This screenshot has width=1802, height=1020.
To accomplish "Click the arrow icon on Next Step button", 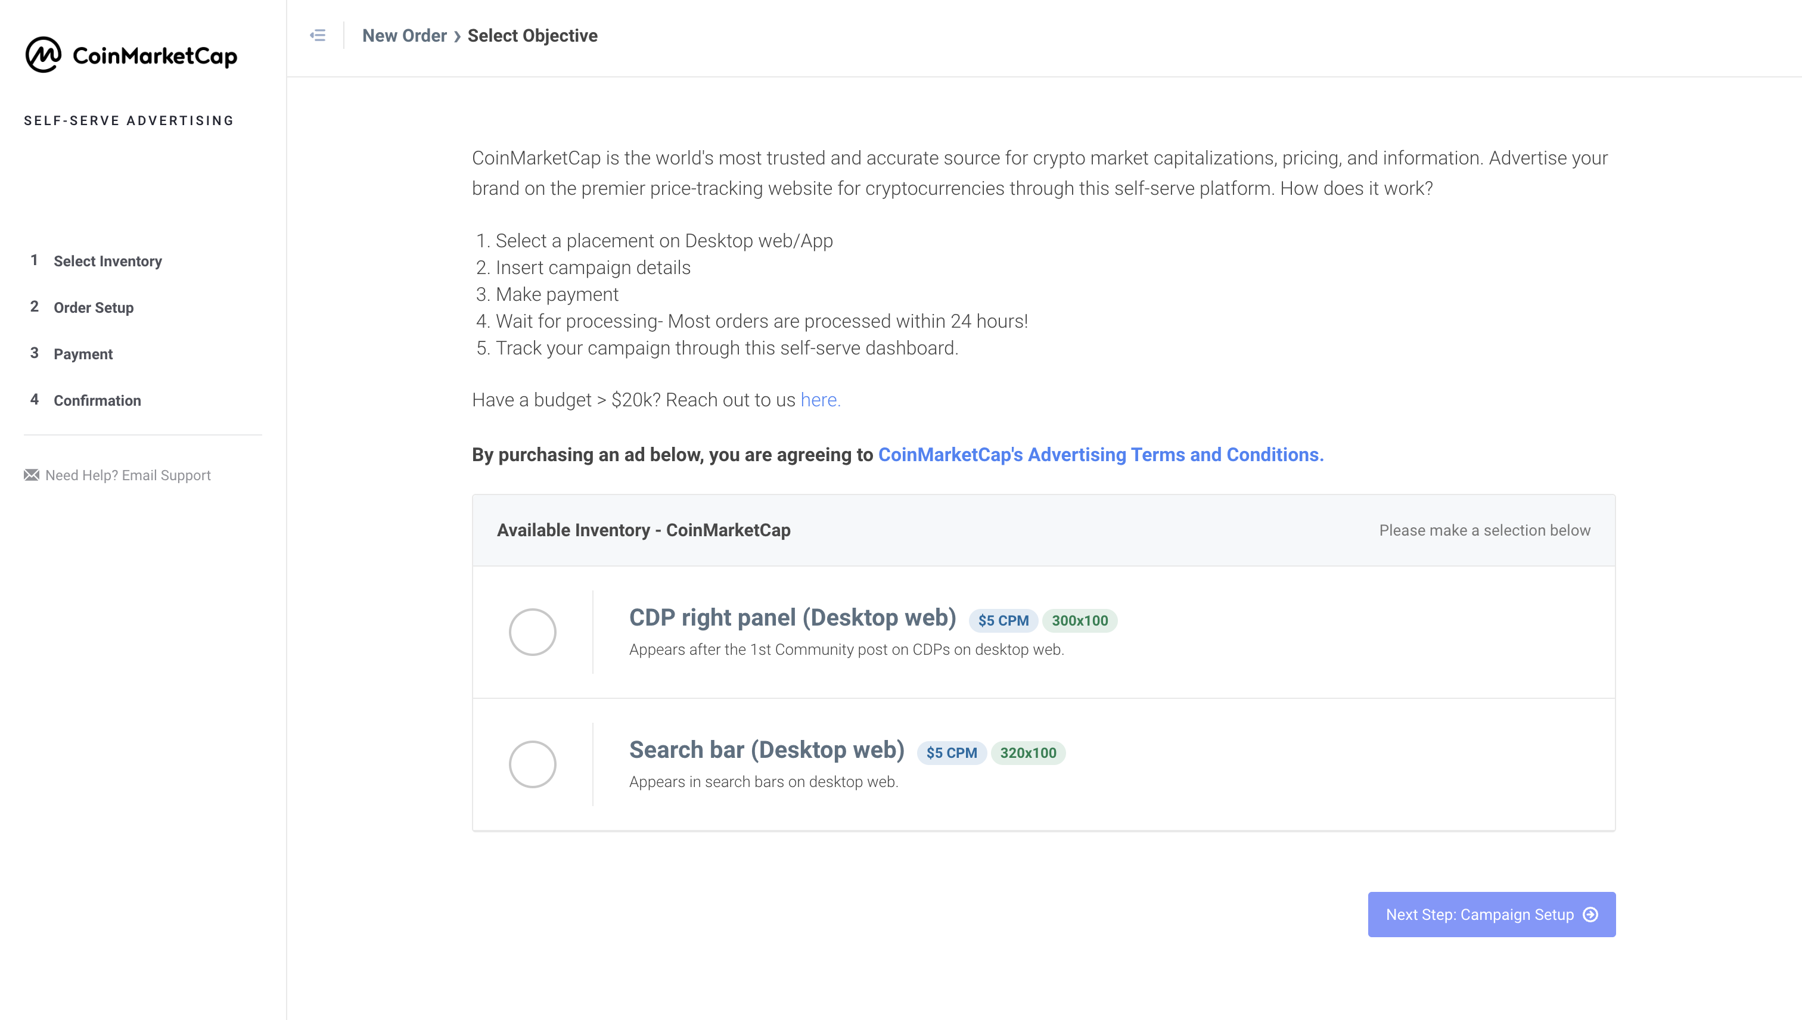I will [1590, 914].
